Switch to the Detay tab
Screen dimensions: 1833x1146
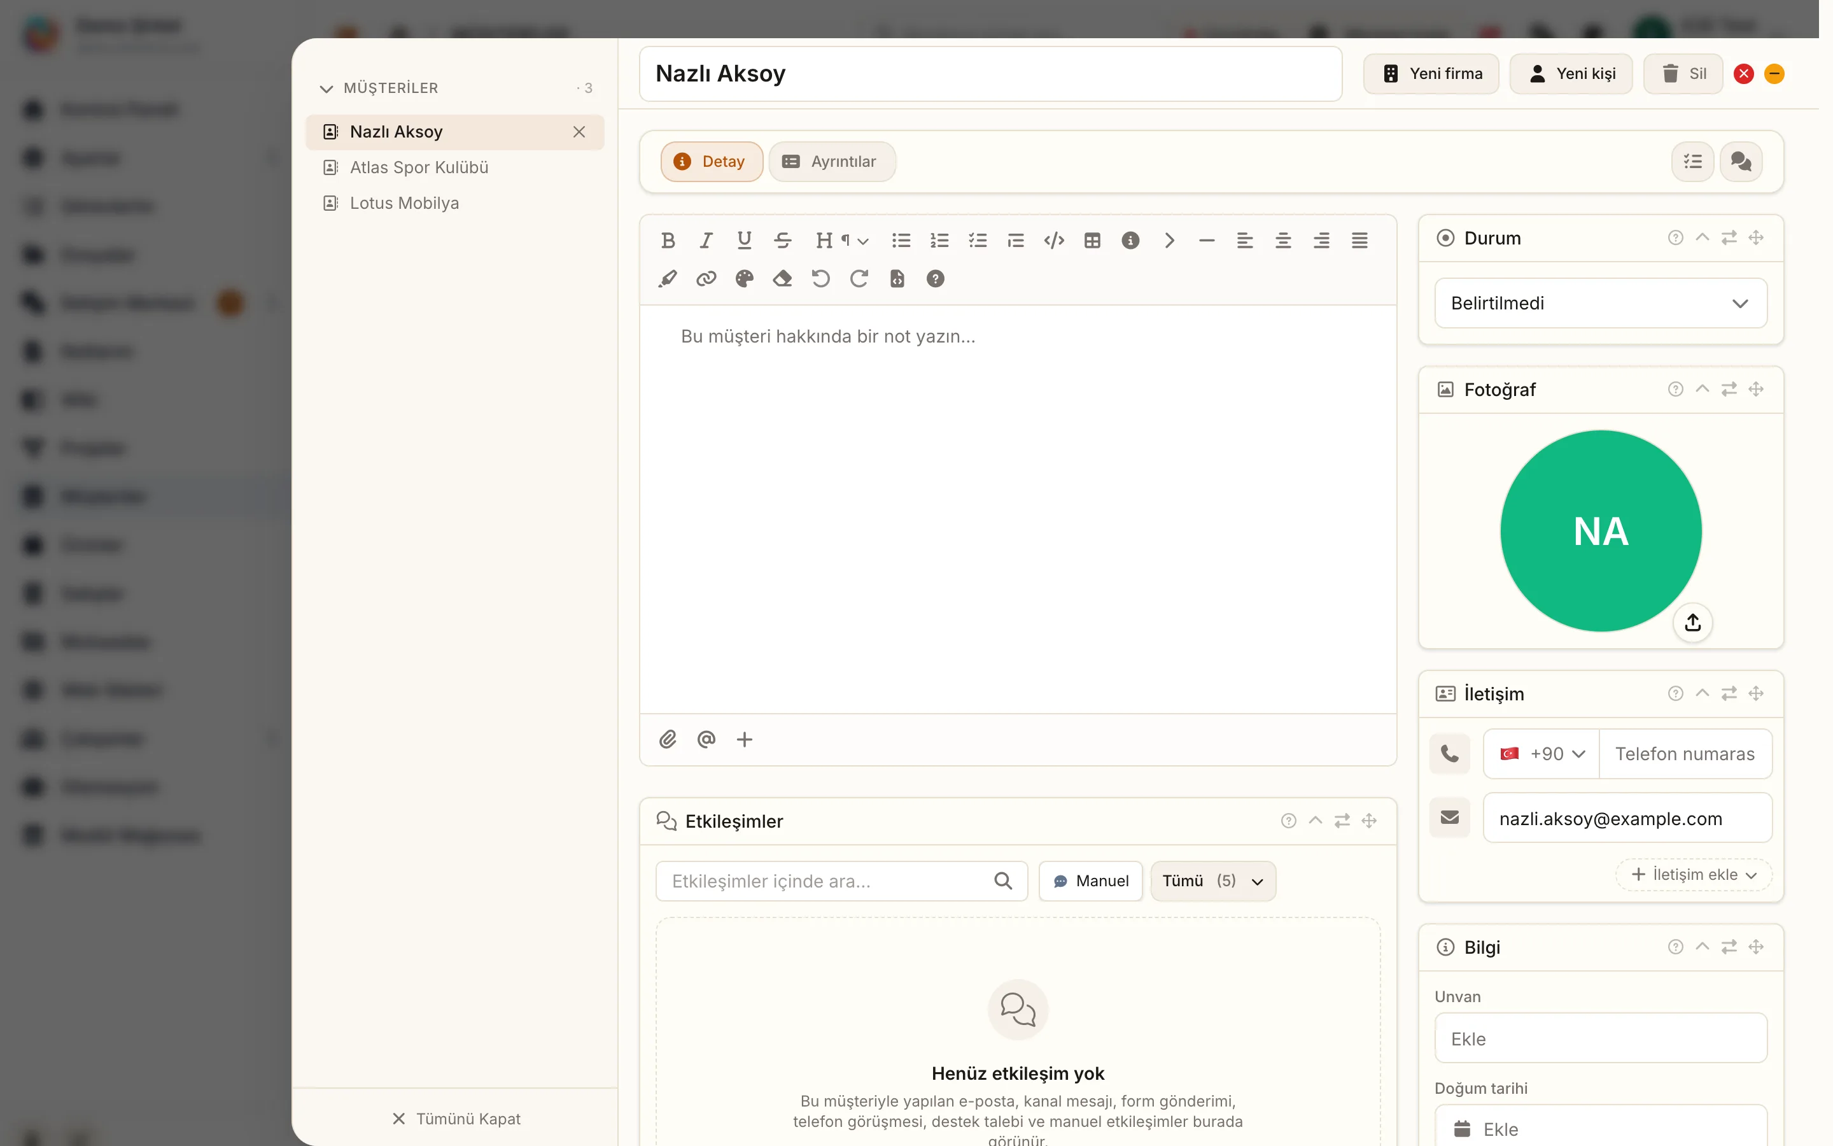[711, 162]
